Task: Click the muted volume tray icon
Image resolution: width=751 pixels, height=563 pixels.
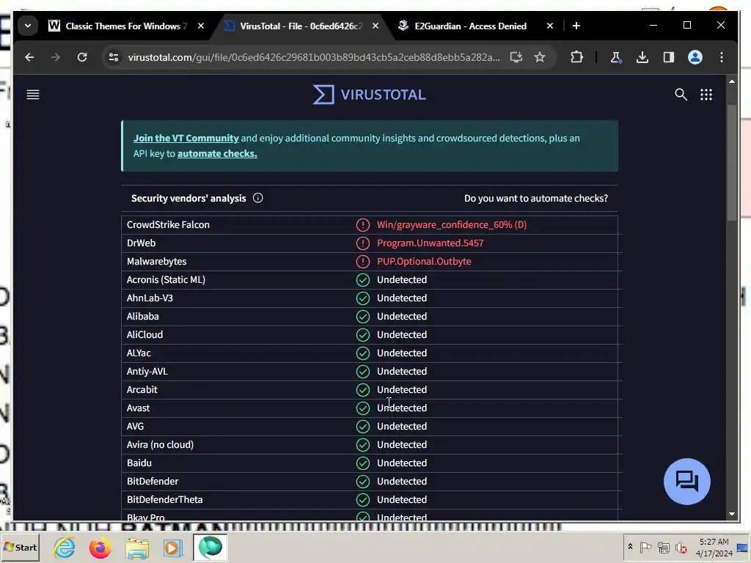Action: (681, 547)
